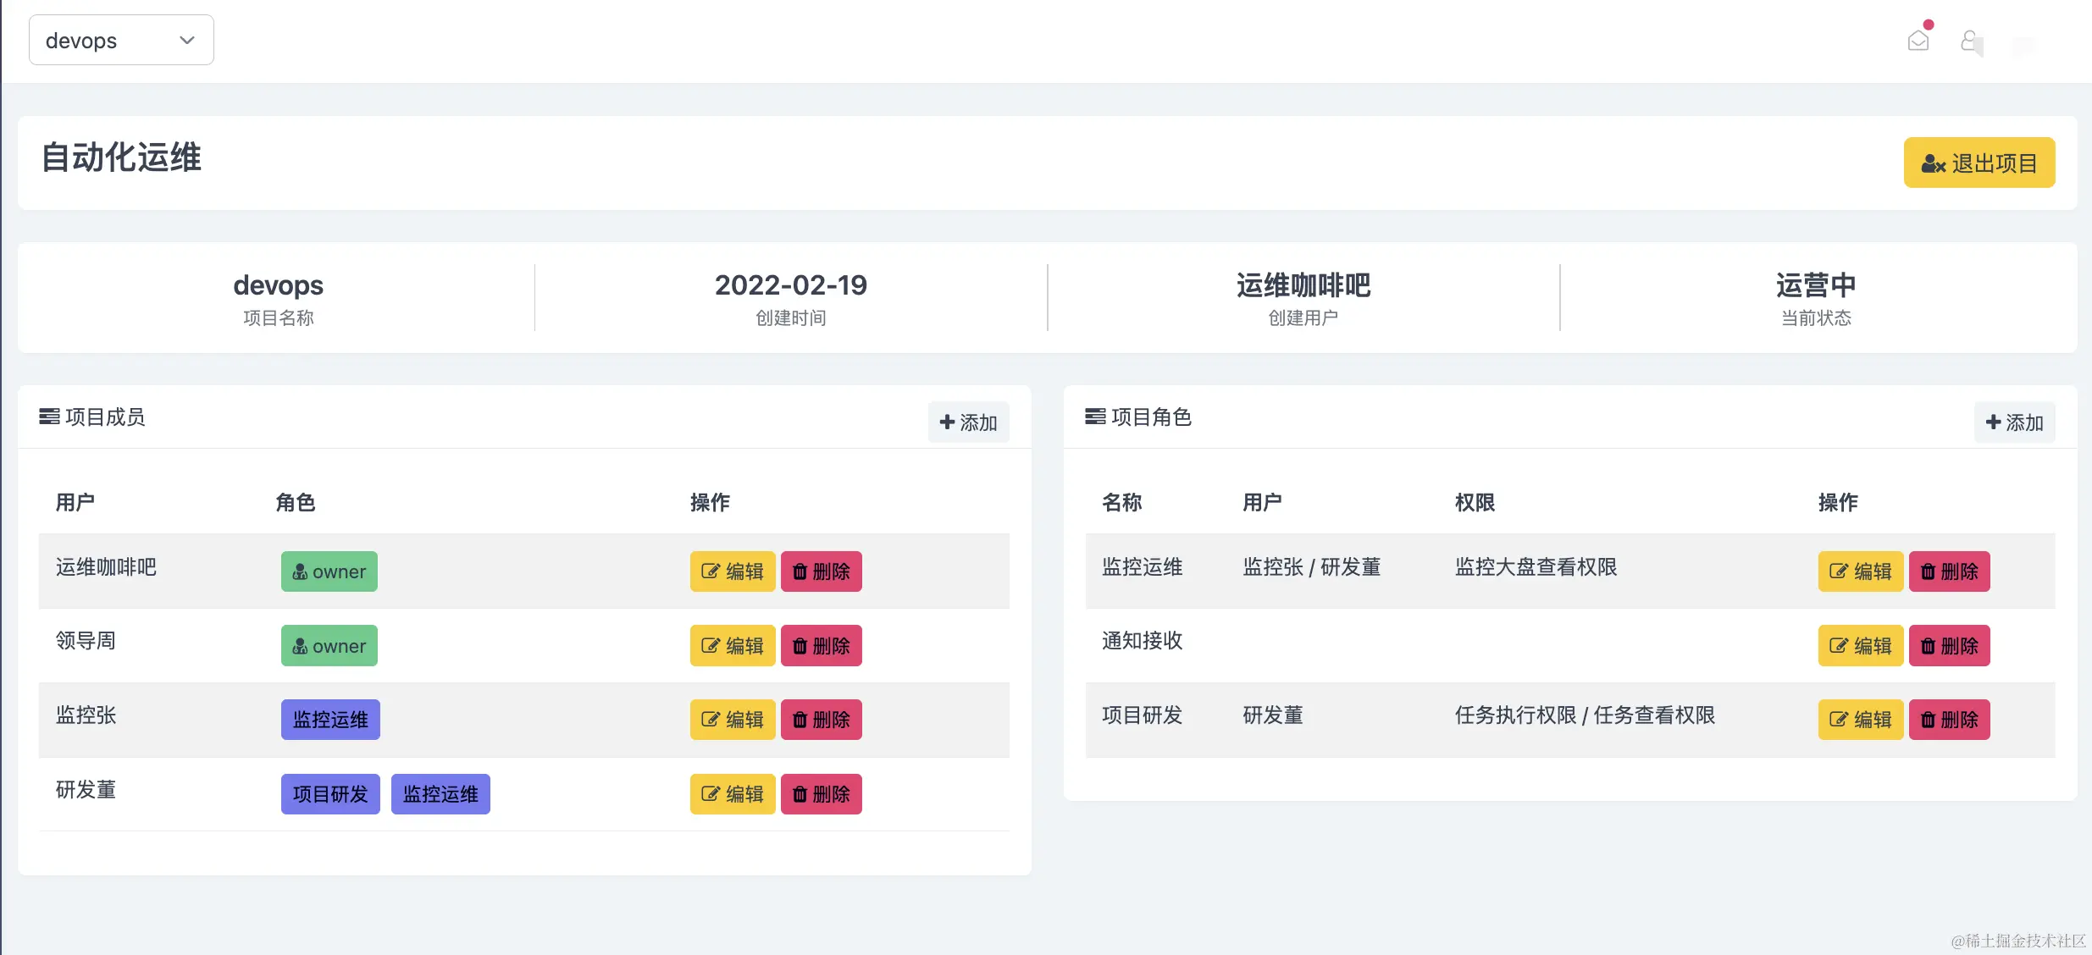This screenshot has height=955, width=2092.
Task: Click the 项目成员 panel list icon
Action: 49,417
